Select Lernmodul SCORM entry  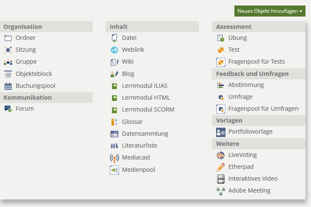click(148, 109)
